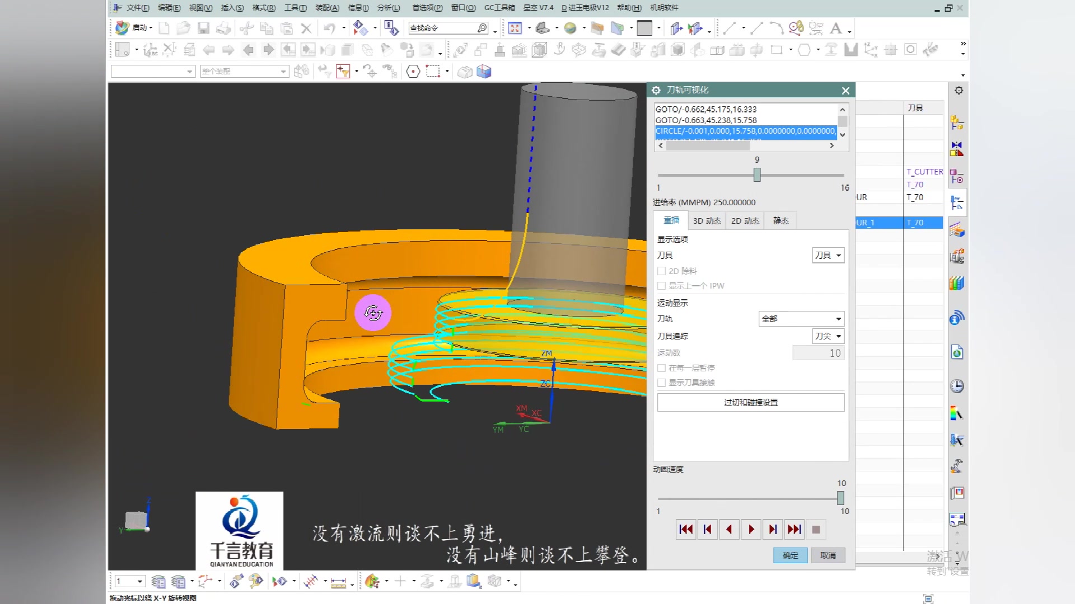Screen dimensions: 1075x604
Task: Click rewind to start playback button
Action: 686,529
